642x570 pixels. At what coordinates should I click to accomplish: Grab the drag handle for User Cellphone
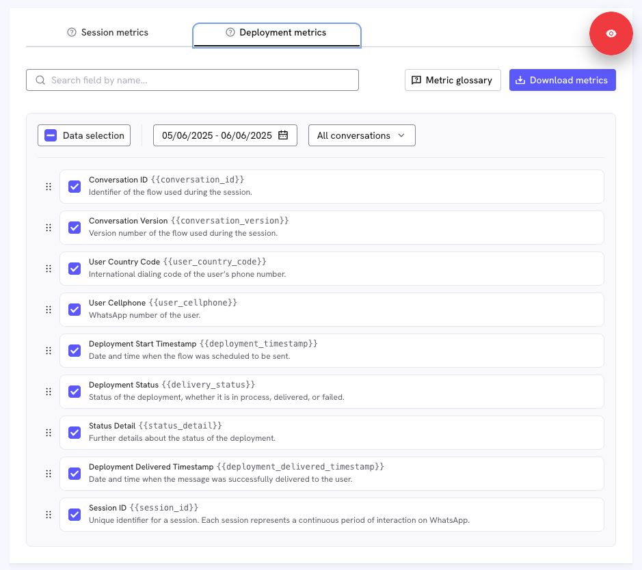click(49, 310)
